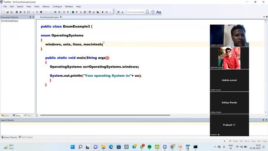Switch to the Document Selector bottom tab

[17, 116]
